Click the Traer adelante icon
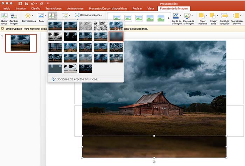245x166 pixels. click(202, 16)
